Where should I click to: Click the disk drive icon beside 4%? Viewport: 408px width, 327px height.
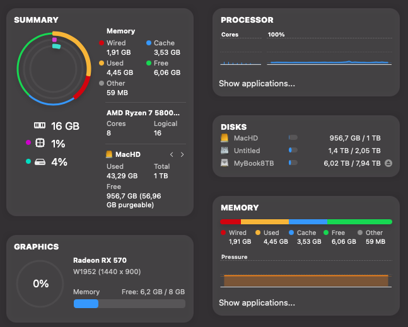point(40,162)
